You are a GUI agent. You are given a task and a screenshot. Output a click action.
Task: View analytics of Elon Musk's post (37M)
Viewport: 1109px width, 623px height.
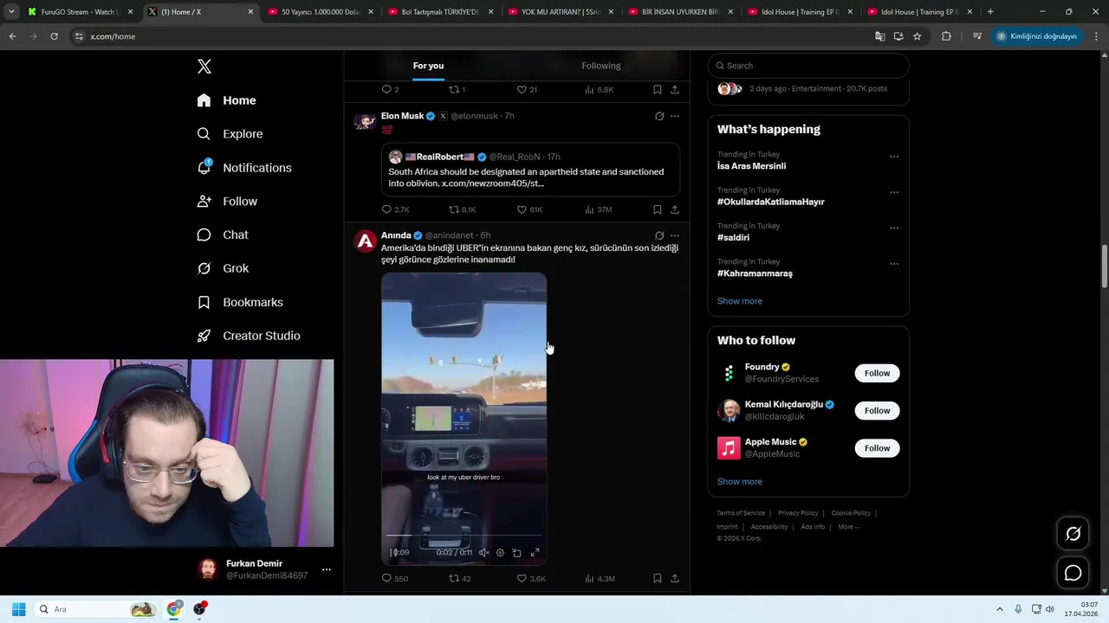(x=599, y=209)
